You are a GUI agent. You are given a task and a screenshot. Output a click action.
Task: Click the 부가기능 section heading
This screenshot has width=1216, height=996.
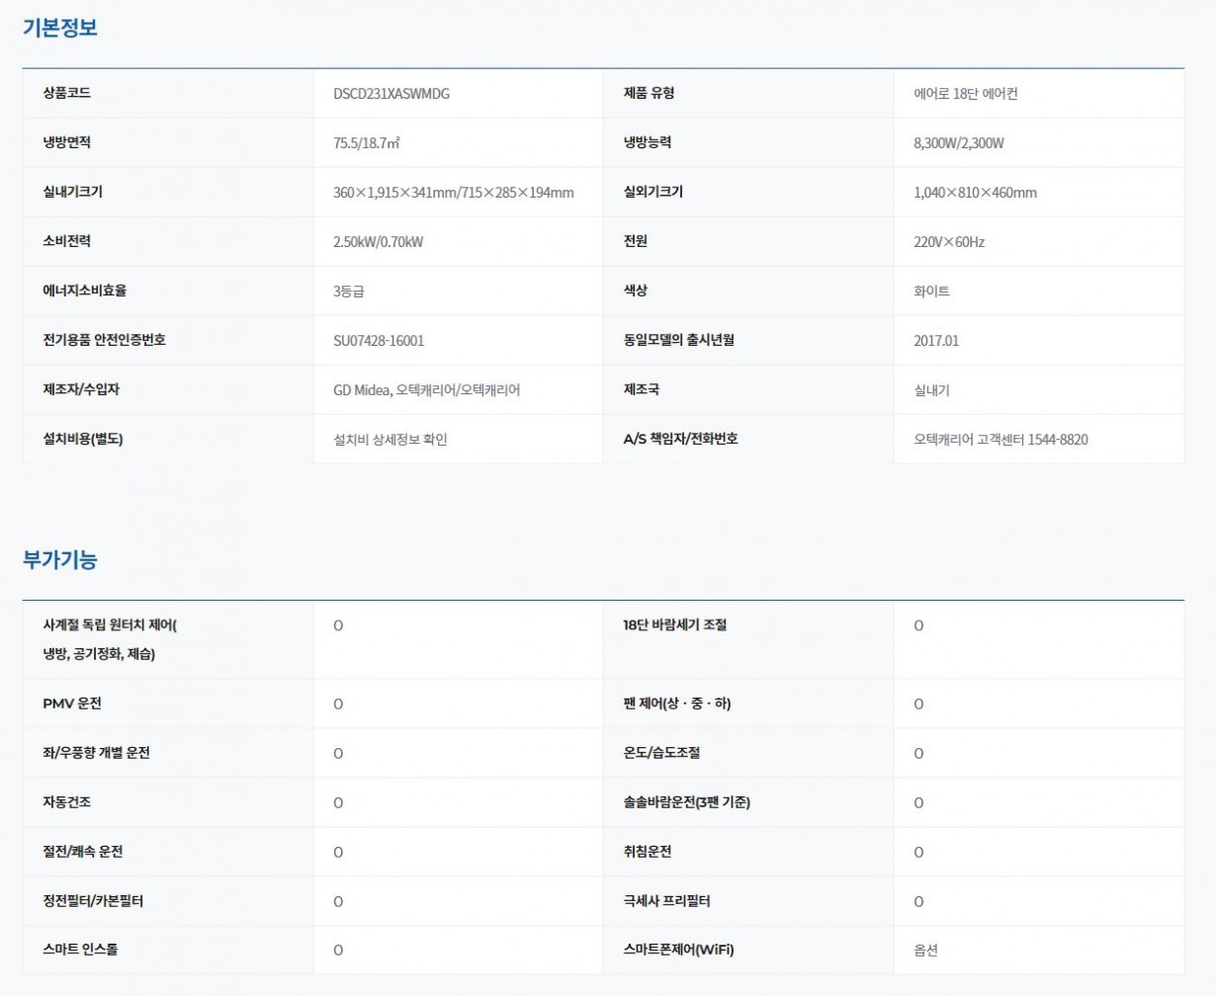(x=60, y=559)
